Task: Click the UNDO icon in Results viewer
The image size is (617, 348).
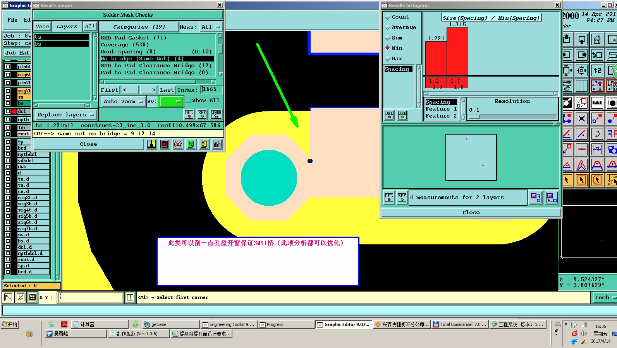Action: [x=216, y=114]
